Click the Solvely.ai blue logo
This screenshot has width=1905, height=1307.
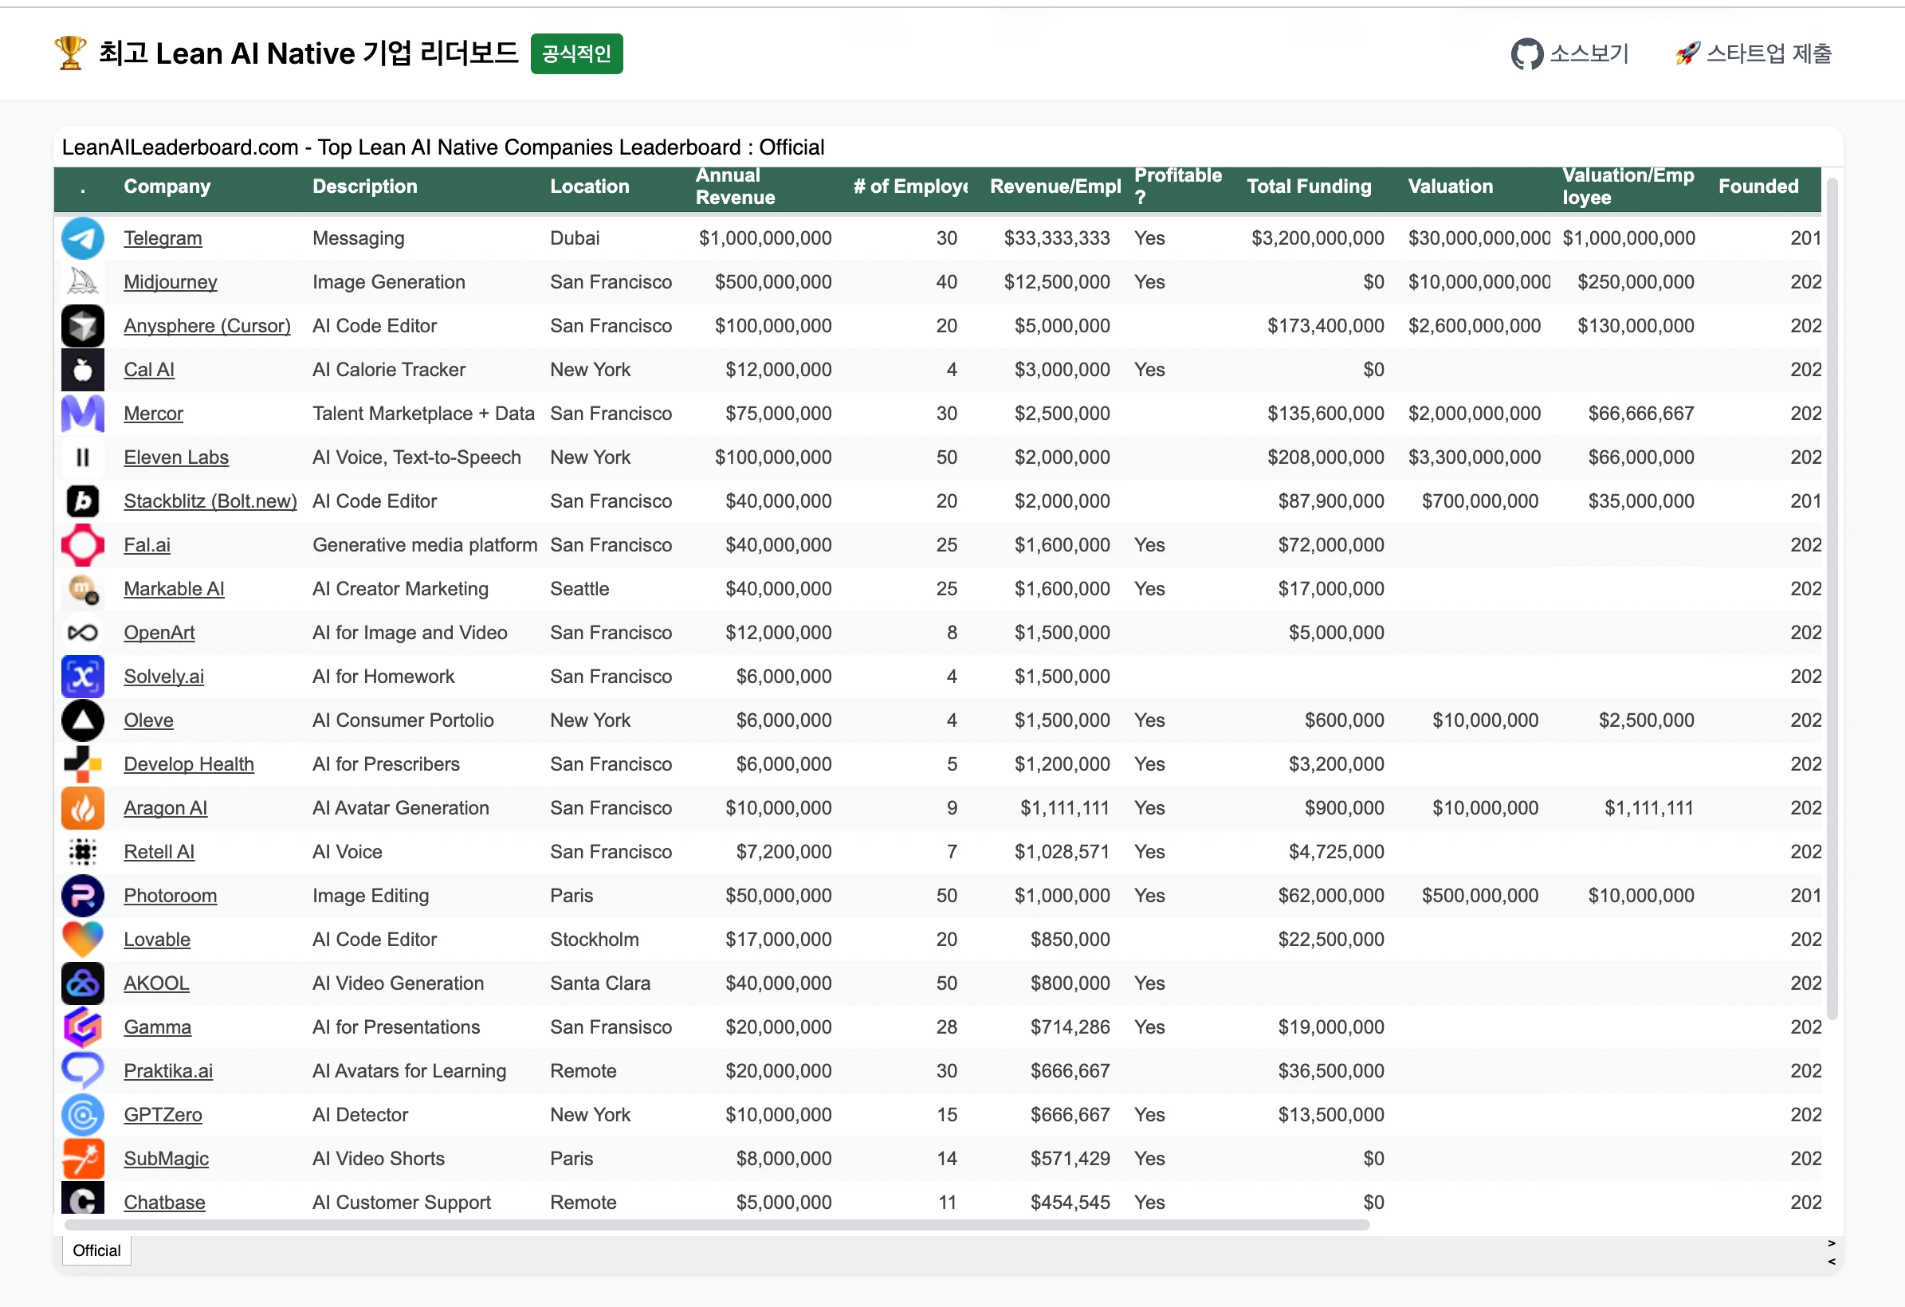(83, 677)
